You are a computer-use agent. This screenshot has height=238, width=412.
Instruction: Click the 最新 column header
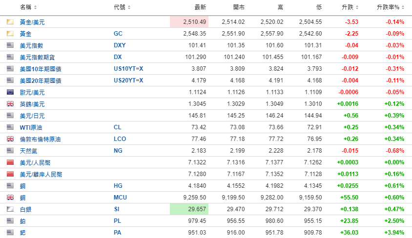click(x=200, y=7)
